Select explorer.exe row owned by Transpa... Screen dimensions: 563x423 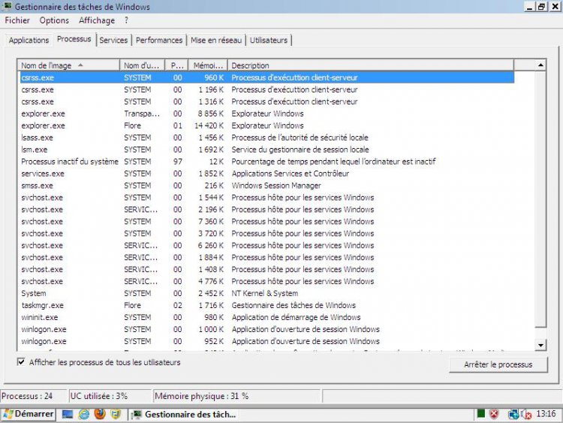(x=267, y=113)
